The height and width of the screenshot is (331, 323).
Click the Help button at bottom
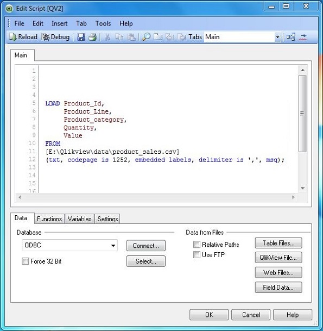[293, 315]
